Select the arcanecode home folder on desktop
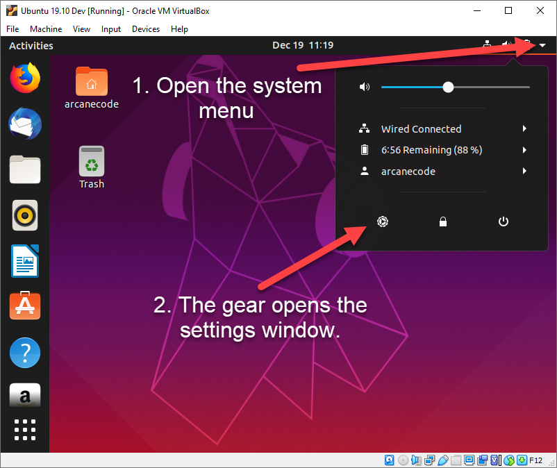 (x=91, y=87)
